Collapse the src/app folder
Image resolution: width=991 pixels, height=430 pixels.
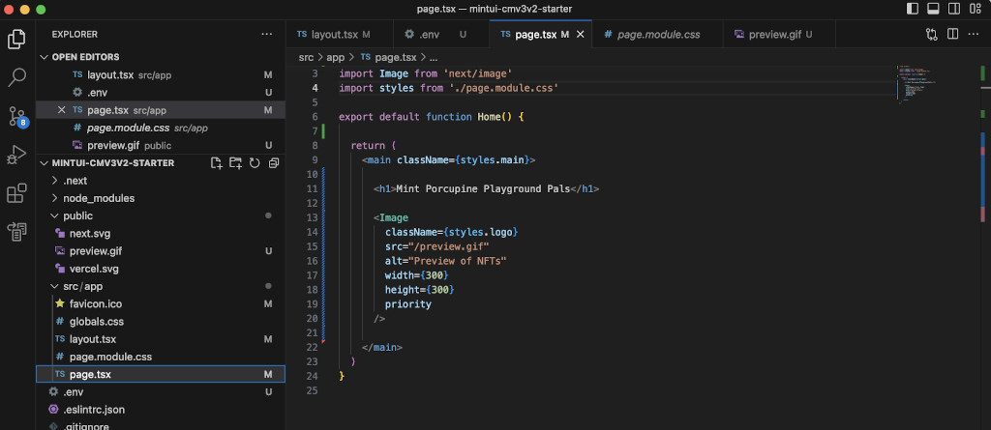161,286
